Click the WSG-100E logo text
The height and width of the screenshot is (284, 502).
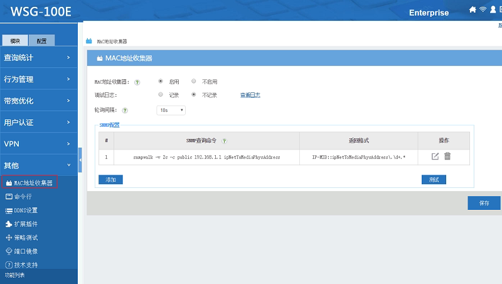pos(41,11)
